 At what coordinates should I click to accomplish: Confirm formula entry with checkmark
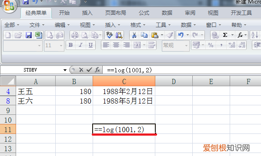89,70
